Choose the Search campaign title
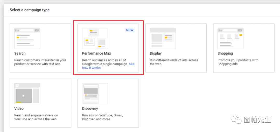Image resolution: width=280 pixels, height=132 pixels. [x=20, y=53]
